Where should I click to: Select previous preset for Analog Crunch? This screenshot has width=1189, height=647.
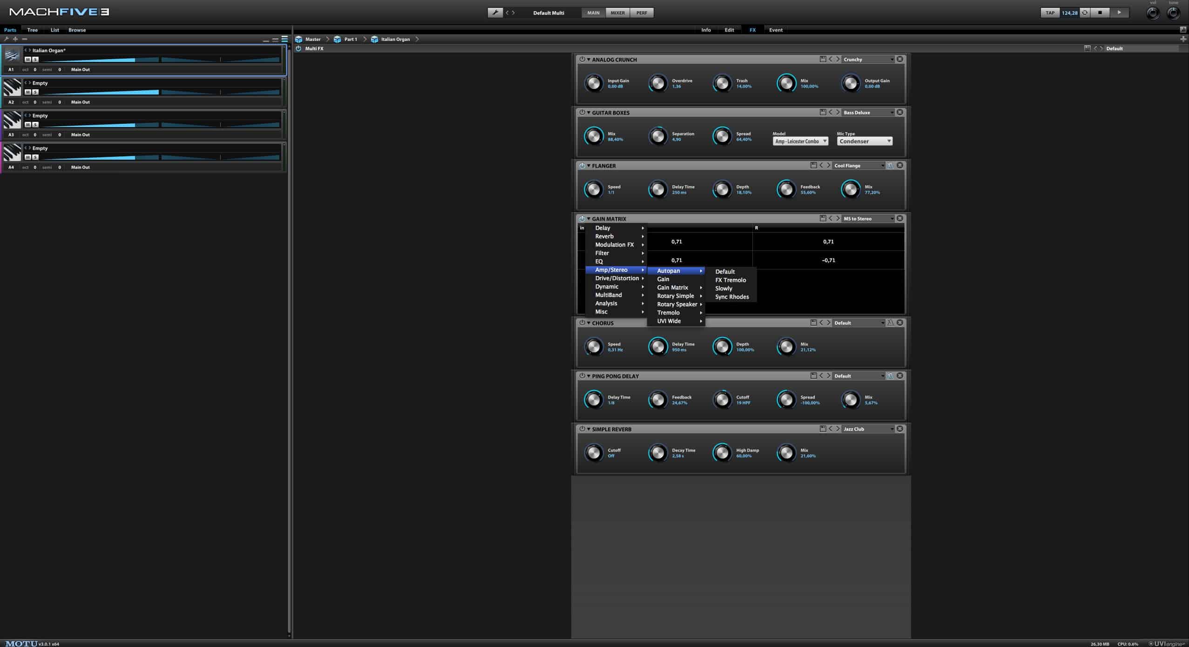pos(831,59)
